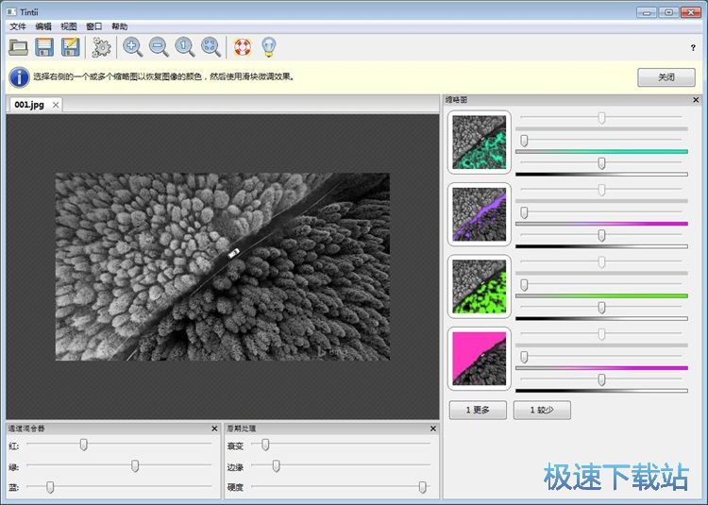The image size is (708, 505).
Task: Click the open file folder icon
Action: pos(19,46)
